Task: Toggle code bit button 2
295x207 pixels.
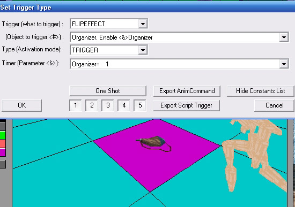Action: [x=92, y=105]
